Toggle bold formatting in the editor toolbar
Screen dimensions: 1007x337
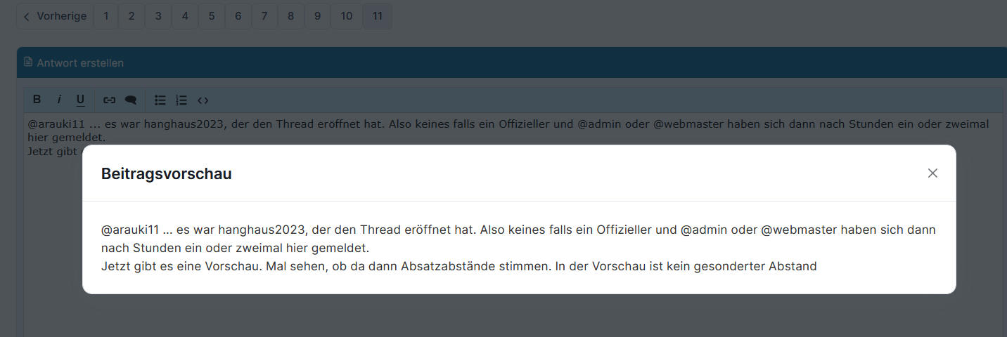37,100
